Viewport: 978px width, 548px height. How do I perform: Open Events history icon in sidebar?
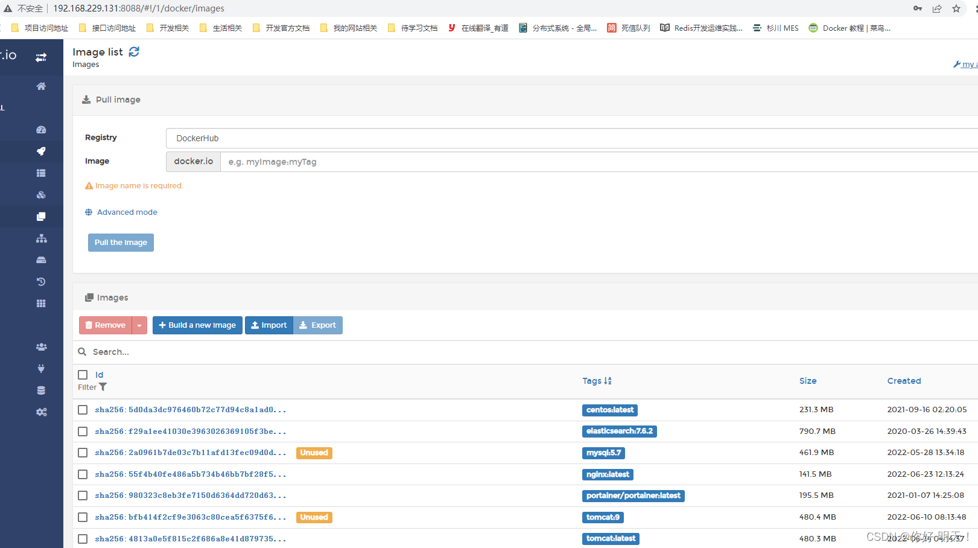(x=41, y=282)
